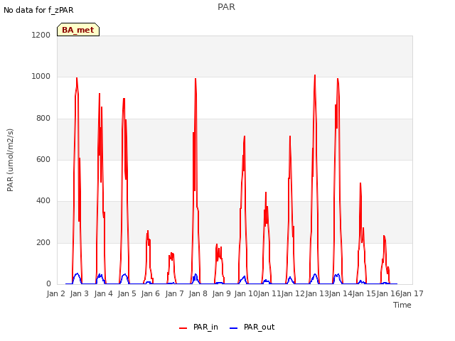The height and width of the screenshot is (341, 455).
Task: Click the Jan 4 x-axis tick label
Action: point(103,293)
